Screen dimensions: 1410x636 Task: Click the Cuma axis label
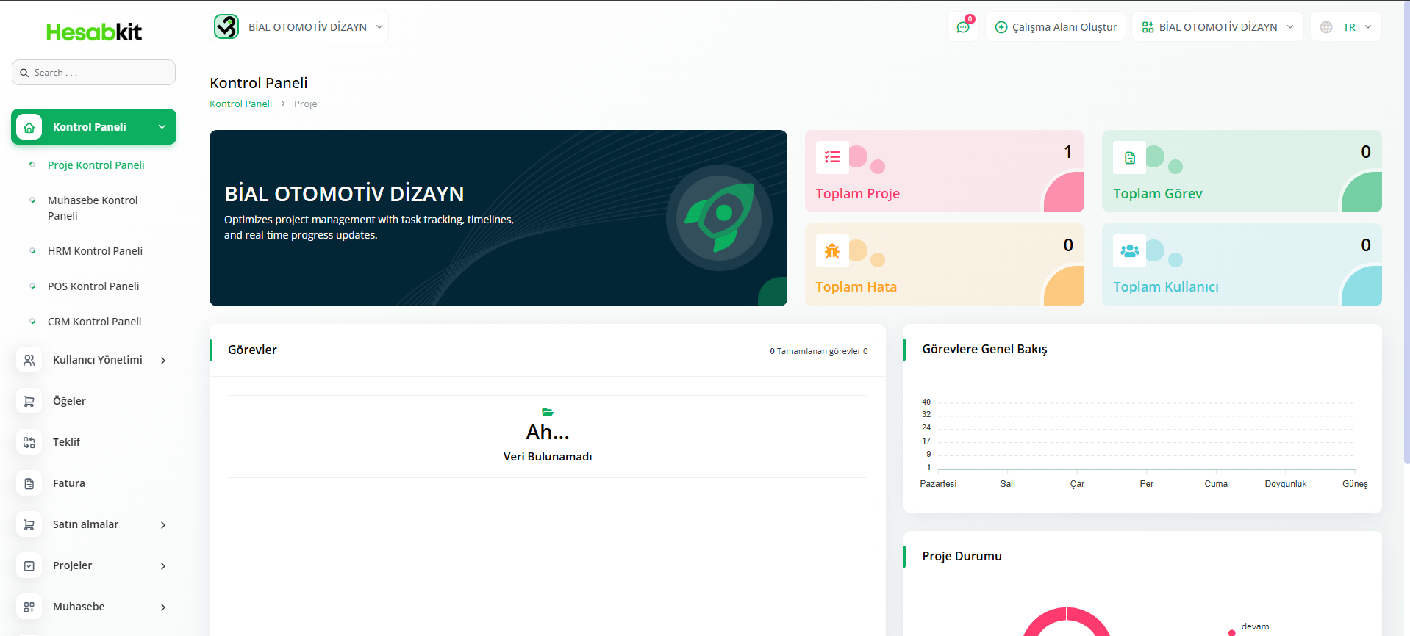[1216, 484]
